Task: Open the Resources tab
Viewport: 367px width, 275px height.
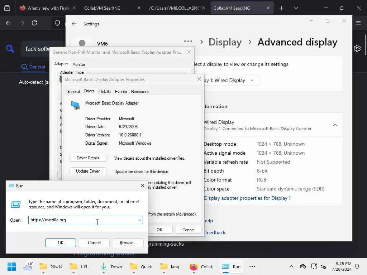Action: tap(140, 92)
